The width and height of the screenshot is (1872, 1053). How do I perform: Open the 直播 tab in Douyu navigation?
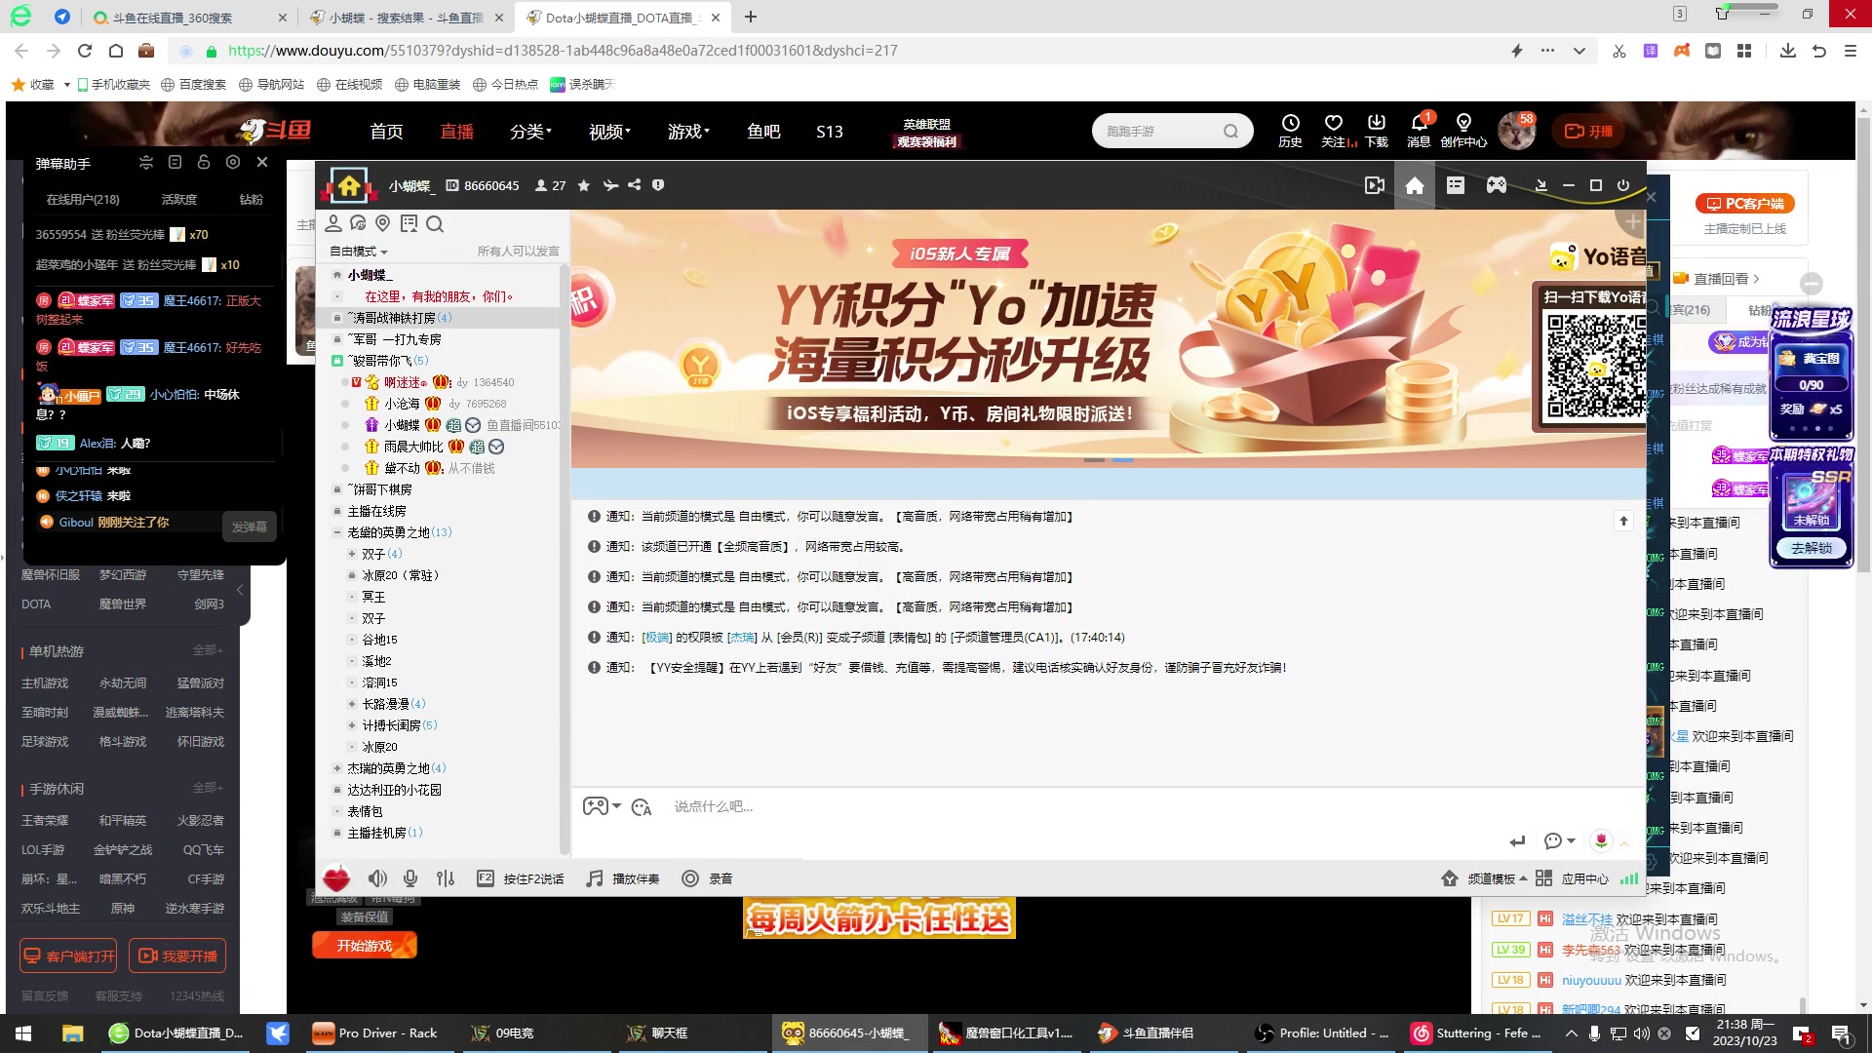[x=456, y=132]
